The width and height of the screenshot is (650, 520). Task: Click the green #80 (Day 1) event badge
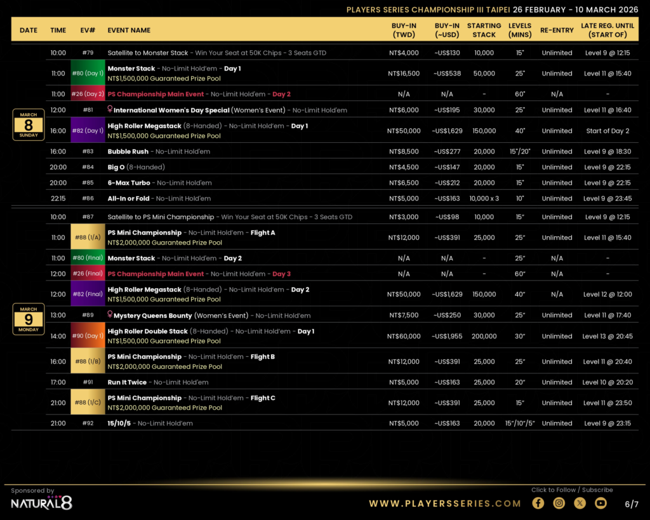pyautogui.click(x=87, y=73)
